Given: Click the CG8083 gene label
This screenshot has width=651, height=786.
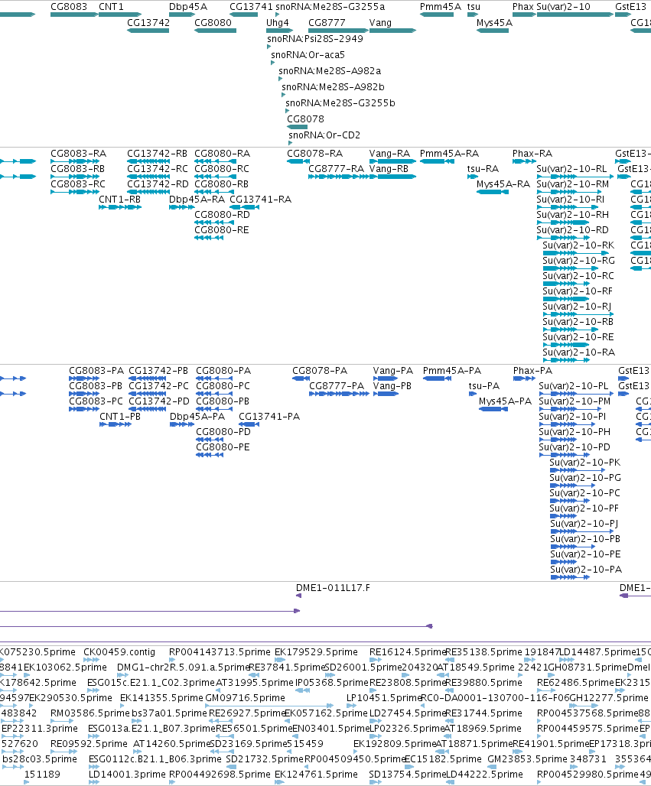Looking at the screenshot, I should pyautogui.click(x=69, y=7).
